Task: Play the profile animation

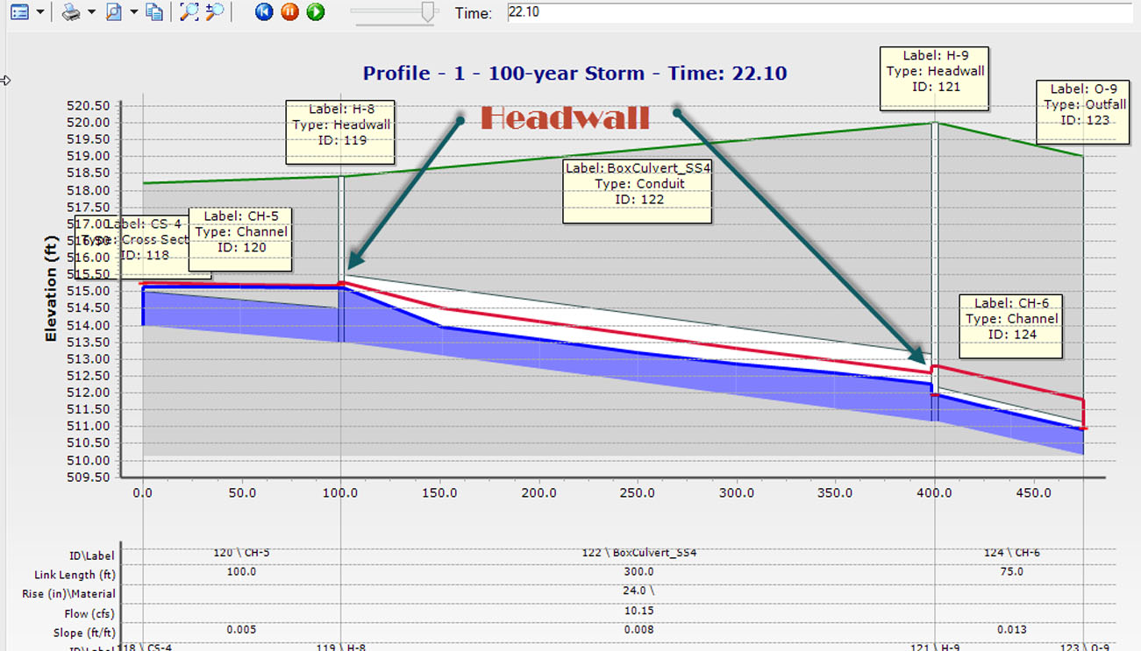Action: (x=316, y=12)
